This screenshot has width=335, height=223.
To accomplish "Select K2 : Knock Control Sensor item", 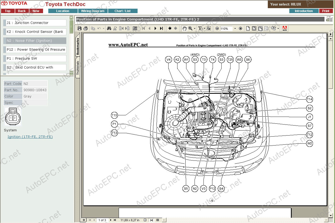I will (x=35, y=32).
